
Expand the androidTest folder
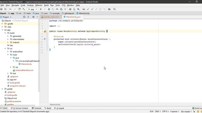[x=8, y=51]
